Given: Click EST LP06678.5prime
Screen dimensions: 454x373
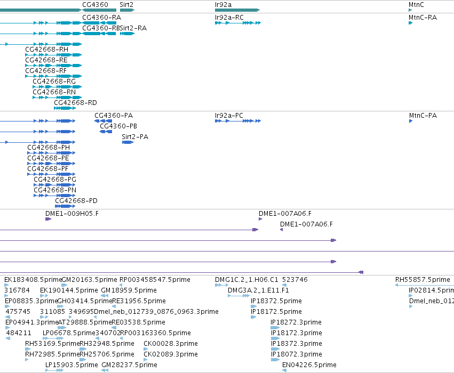Looking at the screenshot, I should 69,333.
